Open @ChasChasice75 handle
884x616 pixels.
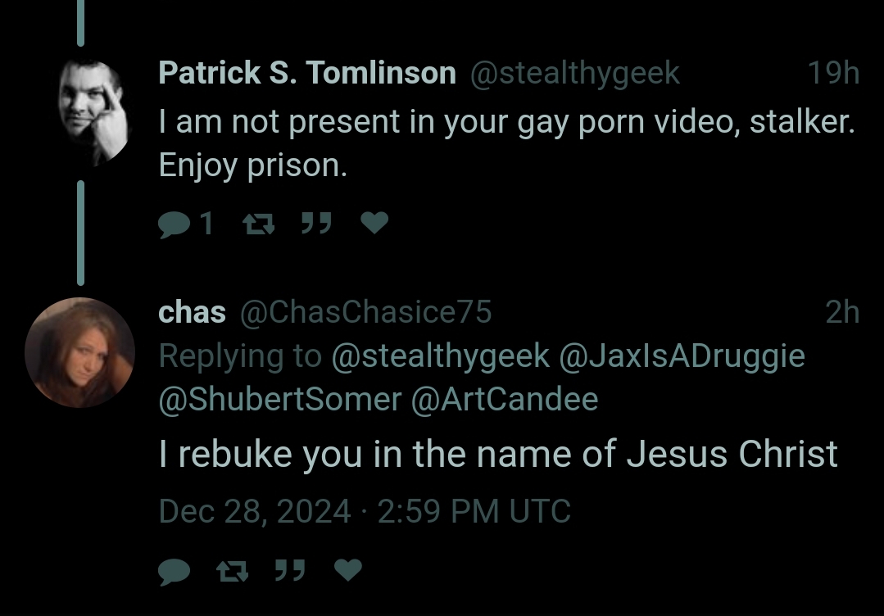366,312
